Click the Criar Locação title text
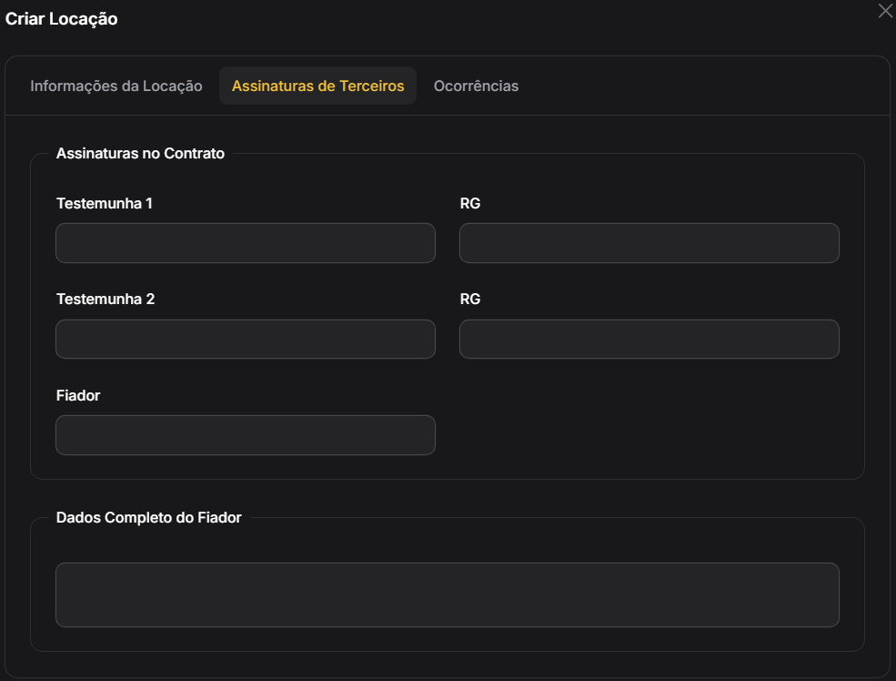The height and width of the screenshot is (681, 896). (x=62, y=19)
